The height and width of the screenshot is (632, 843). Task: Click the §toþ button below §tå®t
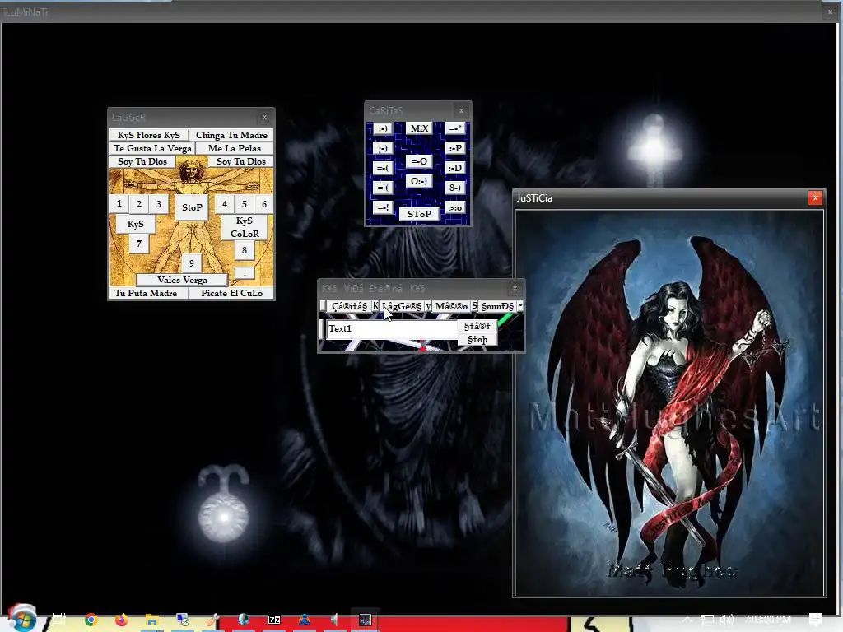(x=477, y=339)
